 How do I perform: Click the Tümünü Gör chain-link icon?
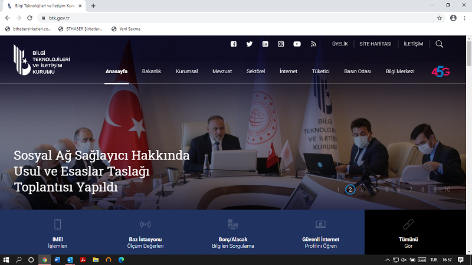[x=408, y=224]
